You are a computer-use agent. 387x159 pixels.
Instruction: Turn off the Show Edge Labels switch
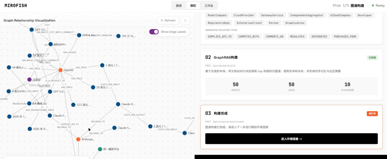coord(154,32)
